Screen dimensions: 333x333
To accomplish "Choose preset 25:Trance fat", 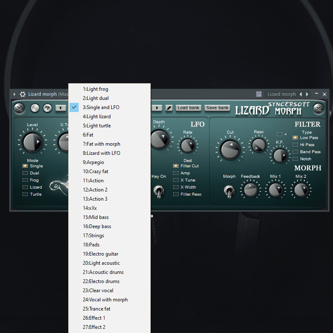I will coord(109,309).
